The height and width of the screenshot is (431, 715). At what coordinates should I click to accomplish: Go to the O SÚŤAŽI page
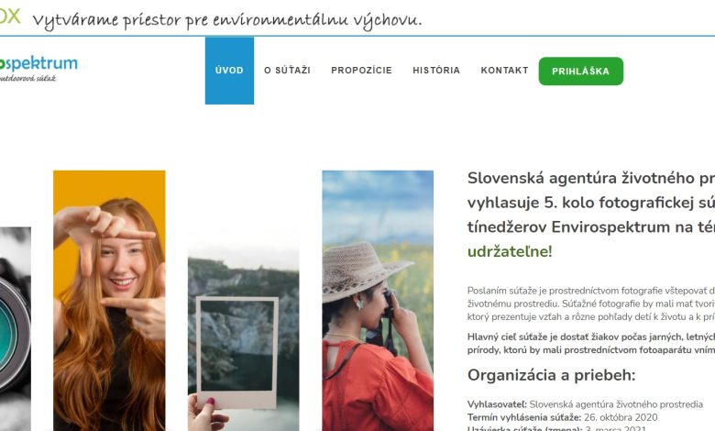coord(287,71)
